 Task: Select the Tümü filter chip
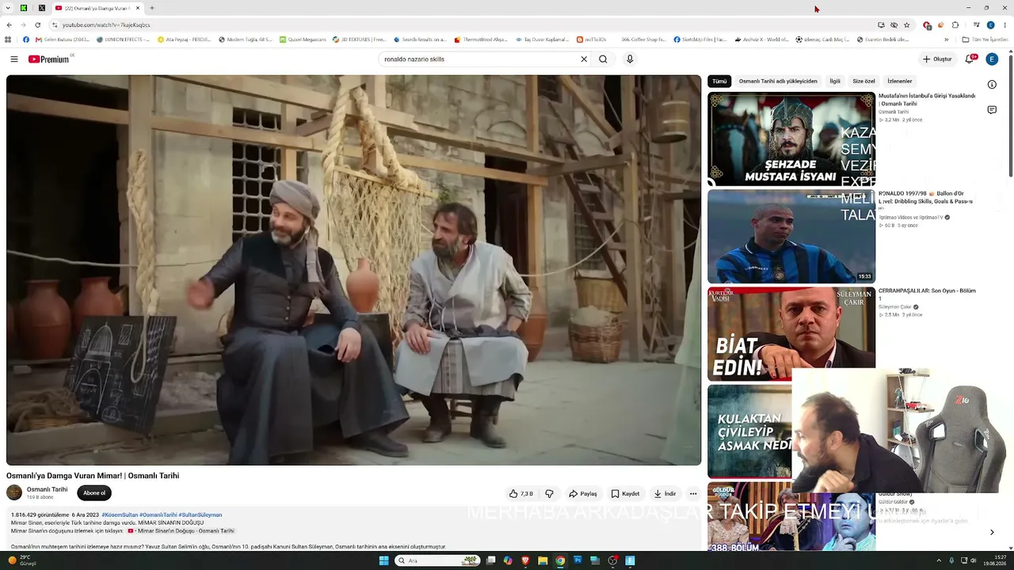click(719, 82)
